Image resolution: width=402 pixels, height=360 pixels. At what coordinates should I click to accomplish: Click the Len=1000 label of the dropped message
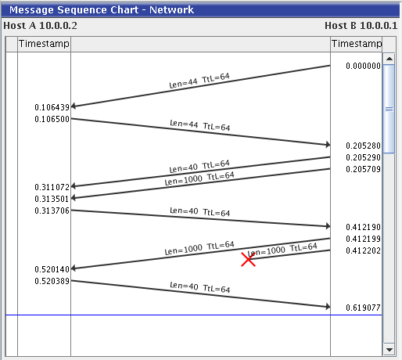pyautogui.click(x=282, y=250)
